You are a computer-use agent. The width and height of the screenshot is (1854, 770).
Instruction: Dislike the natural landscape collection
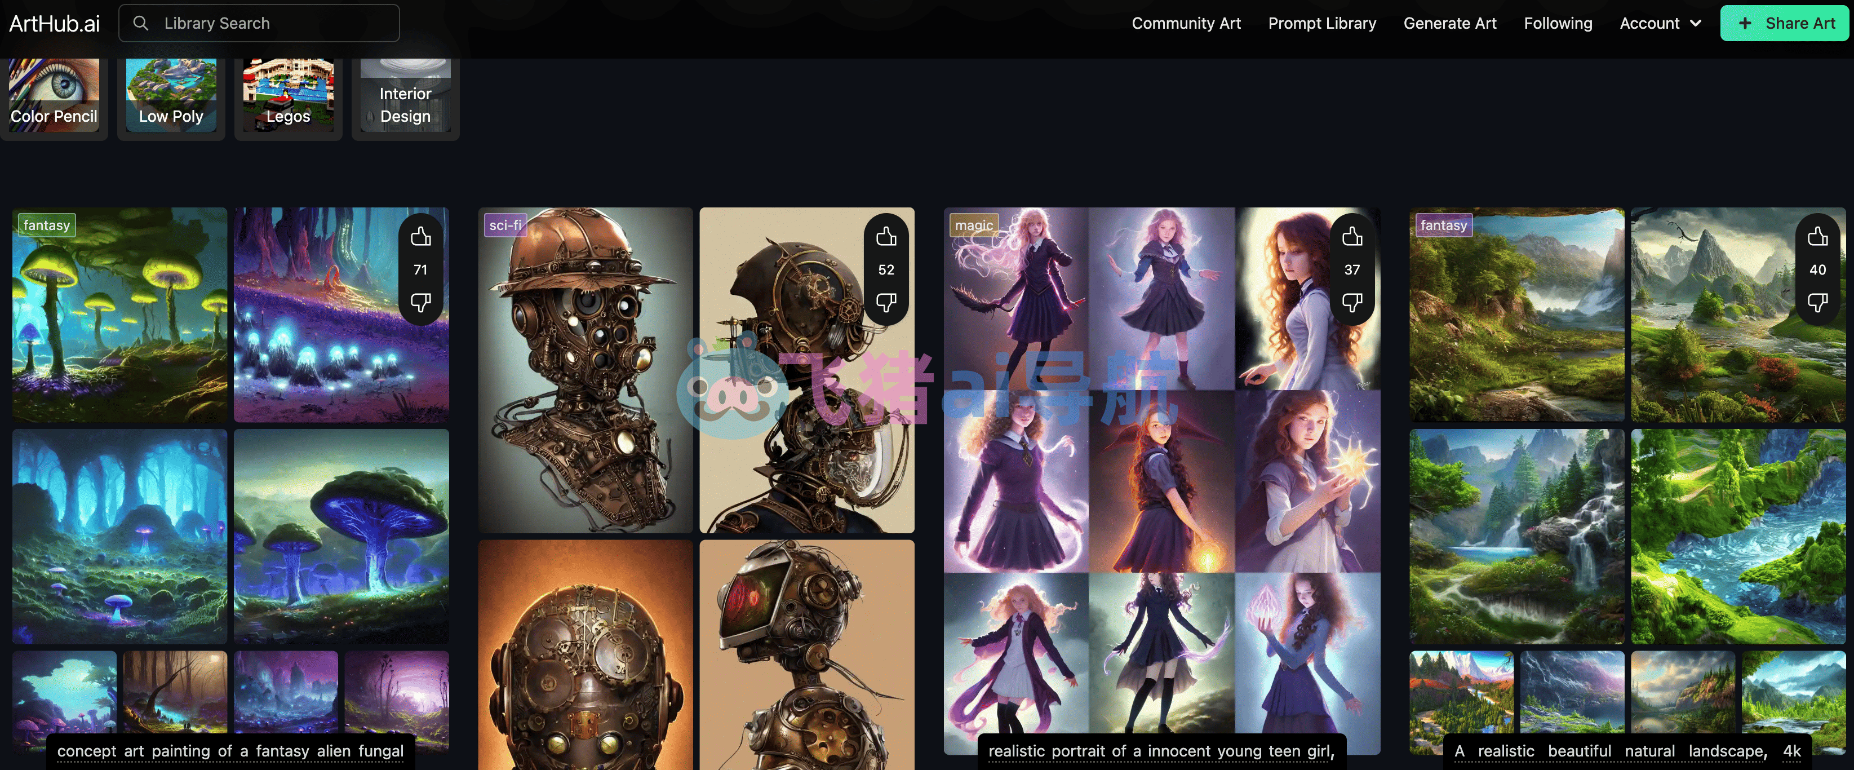click(1817, 302)
